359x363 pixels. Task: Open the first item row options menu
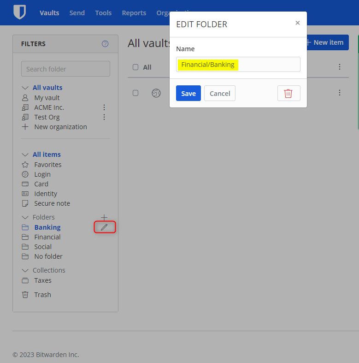click(x=340, y=93)
